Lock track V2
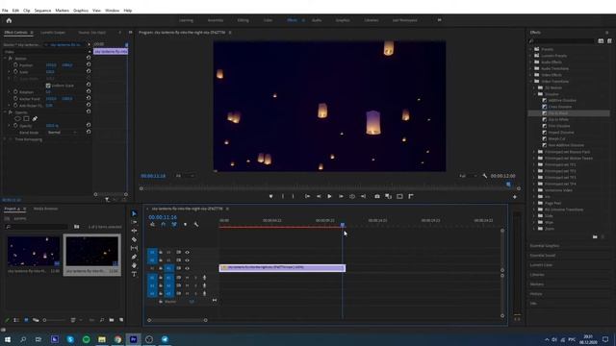Screen dimensions: 616x346 161,260
